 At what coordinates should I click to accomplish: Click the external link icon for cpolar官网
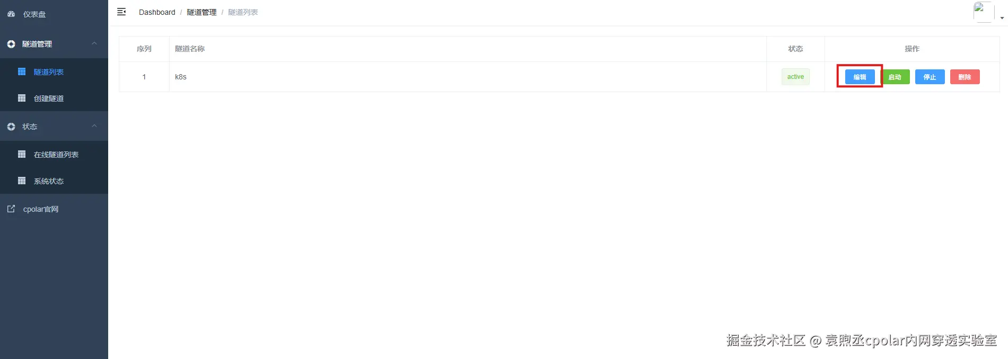tap(11, 209)
